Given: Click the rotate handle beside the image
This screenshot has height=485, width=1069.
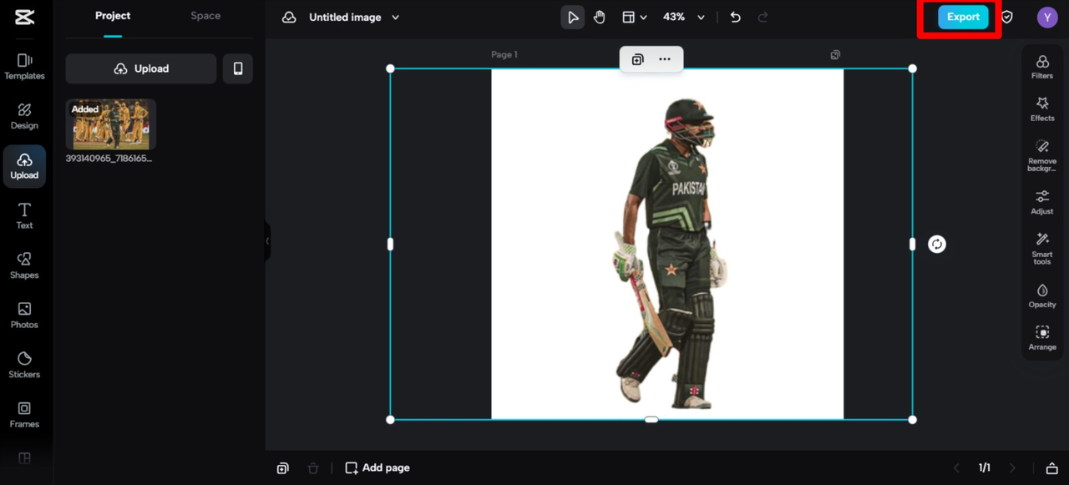Looking at the screenshot, I should click(x=937, y=244).
